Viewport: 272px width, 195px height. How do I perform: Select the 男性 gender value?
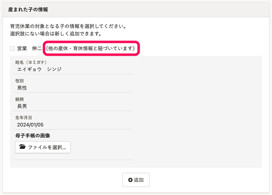22,88
